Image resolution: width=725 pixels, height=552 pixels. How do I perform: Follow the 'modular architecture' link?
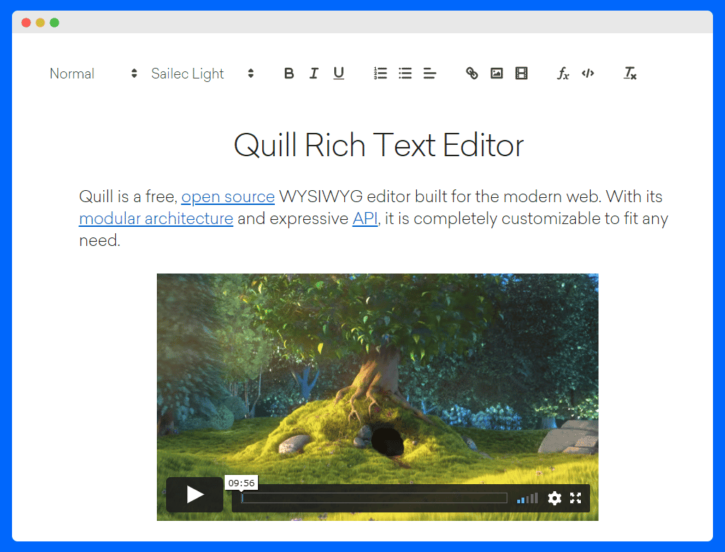pyautogui.click(x=156, y=218)
